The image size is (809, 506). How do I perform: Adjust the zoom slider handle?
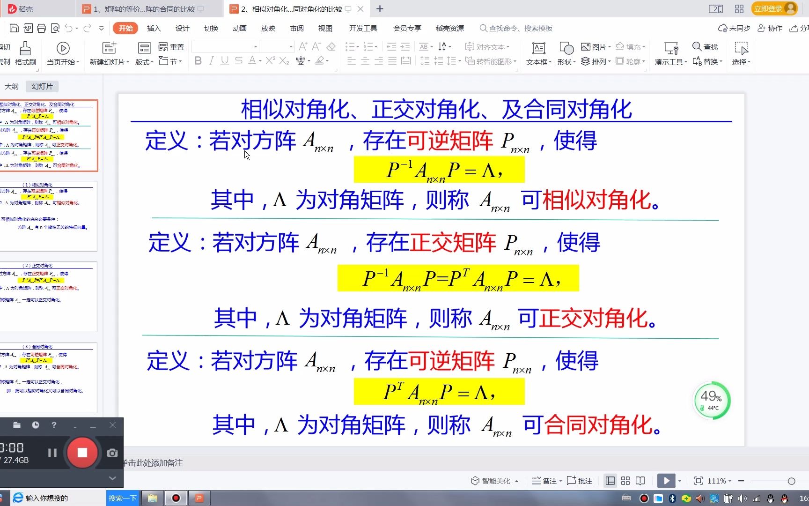[x=791, y=481]
